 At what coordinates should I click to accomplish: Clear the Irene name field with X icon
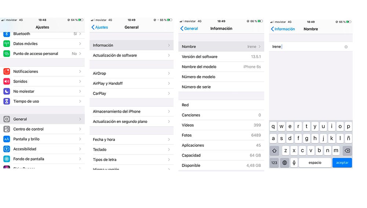346,47
